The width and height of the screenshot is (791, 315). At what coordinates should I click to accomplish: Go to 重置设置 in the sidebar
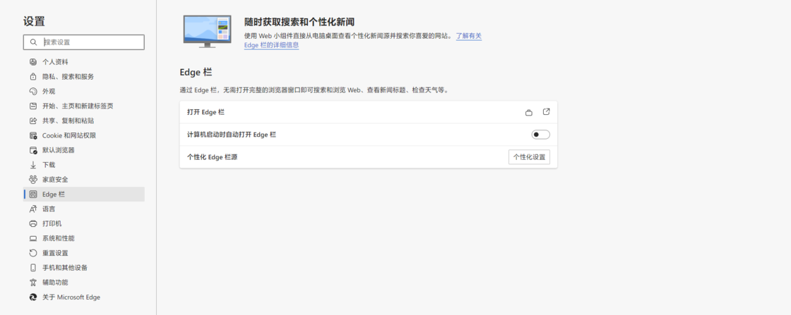(55, 253)
